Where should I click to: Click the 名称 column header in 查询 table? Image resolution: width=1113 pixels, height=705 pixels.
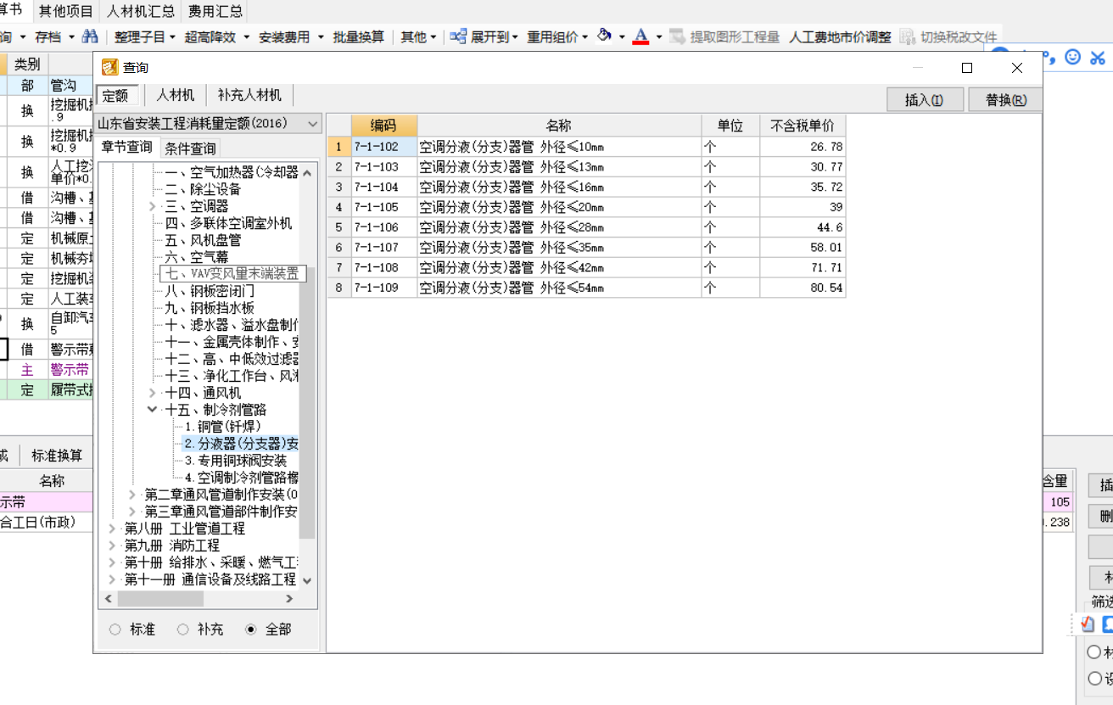pos(559,126)
